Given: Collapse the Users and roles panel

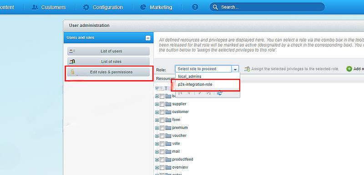Looking at the screenshot, I should 148,38.
